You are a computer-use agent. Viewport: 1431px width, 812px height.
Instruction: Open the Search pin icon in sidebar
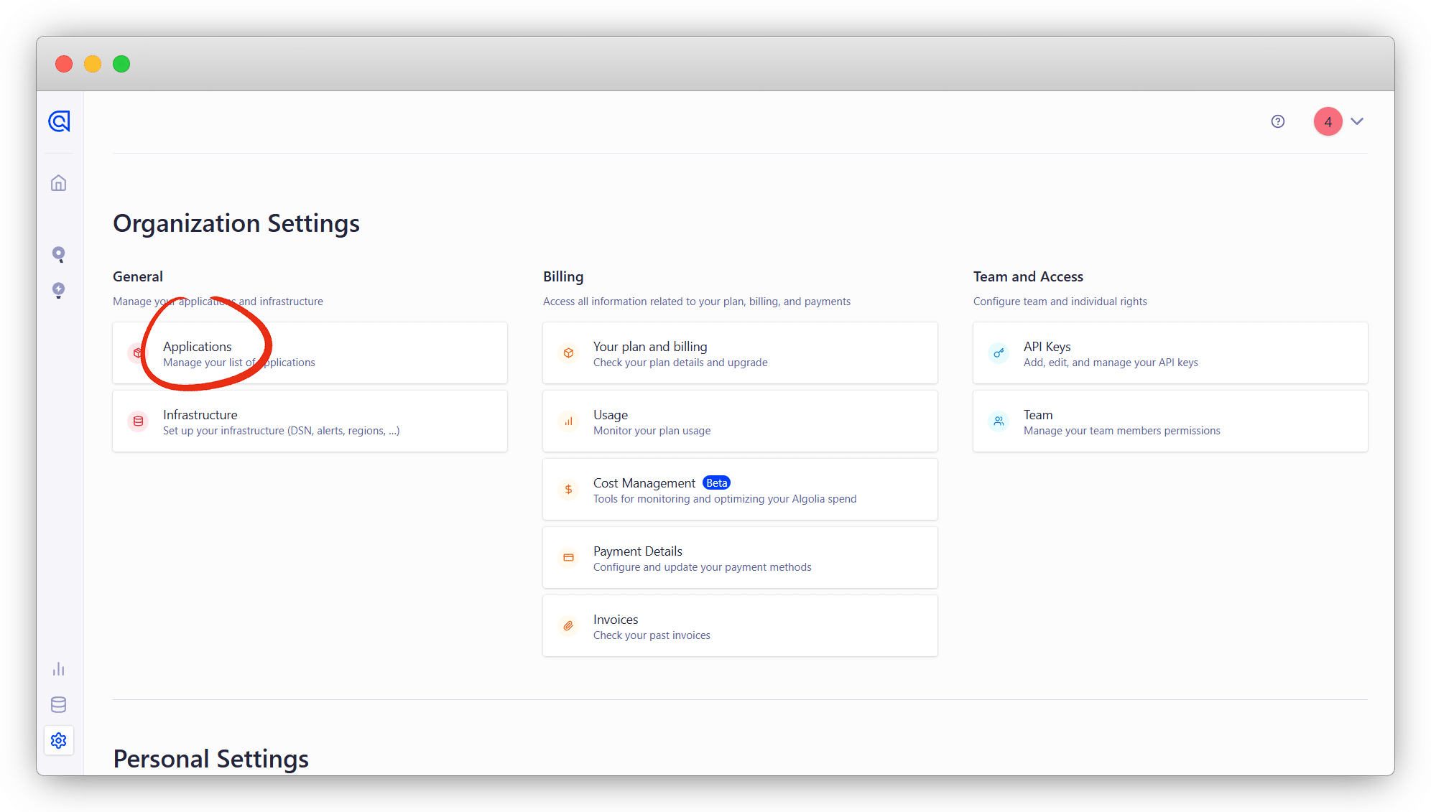tap(59, 254)
